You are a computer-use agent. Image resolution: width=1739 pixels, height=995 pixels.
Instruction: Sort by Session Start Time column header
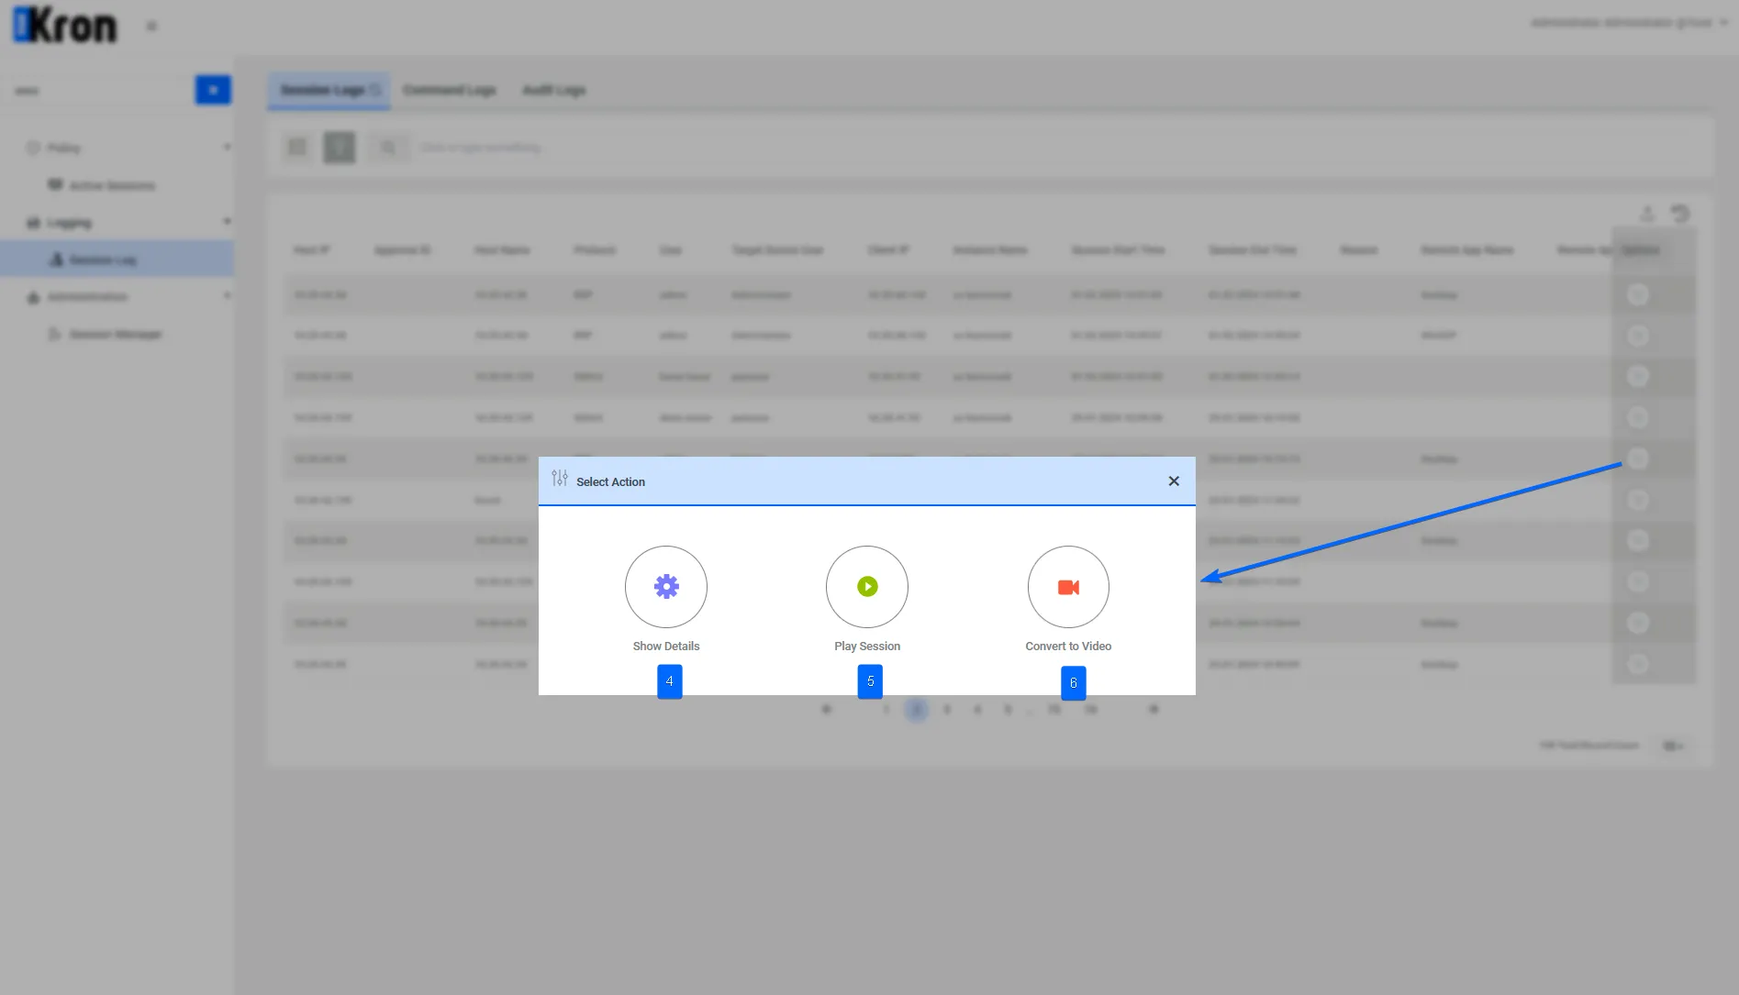pyautogui.click(x=1118, y=250)
